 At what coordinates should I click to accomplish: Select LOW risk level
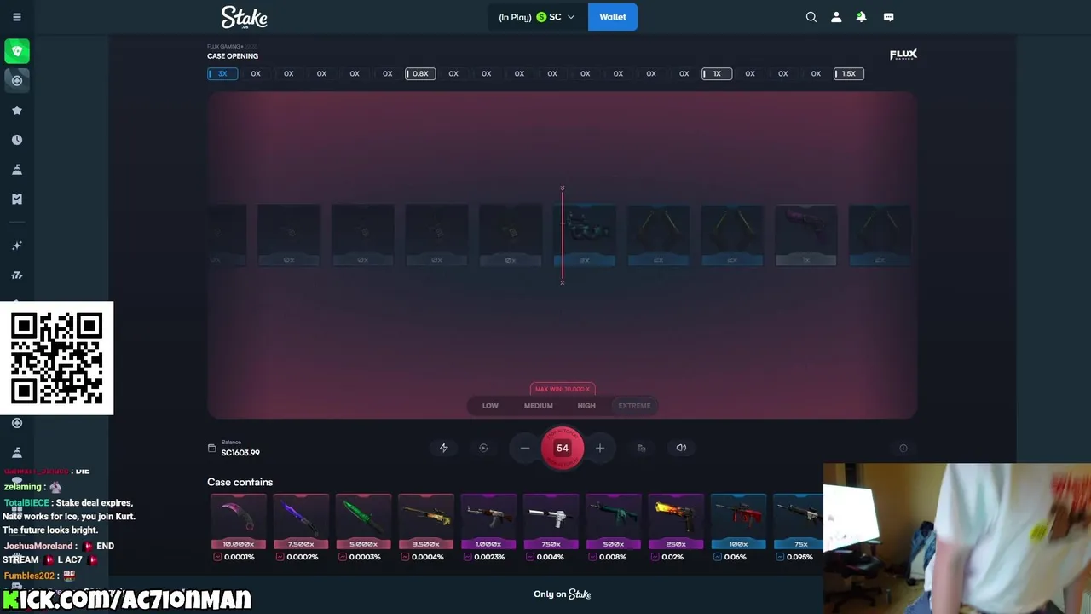click(490, 406)
